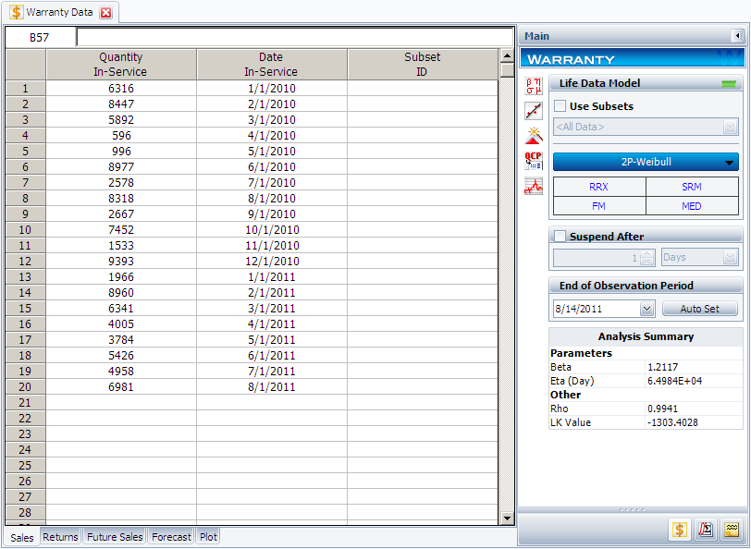The width and height of the screenshot is (751, 549).
Task: Open the QCP calculator pad icon
Action: (534, 160)
